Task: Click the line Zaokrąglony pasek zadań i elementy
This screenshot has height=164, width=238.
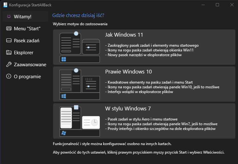Action: coord(152,45)
